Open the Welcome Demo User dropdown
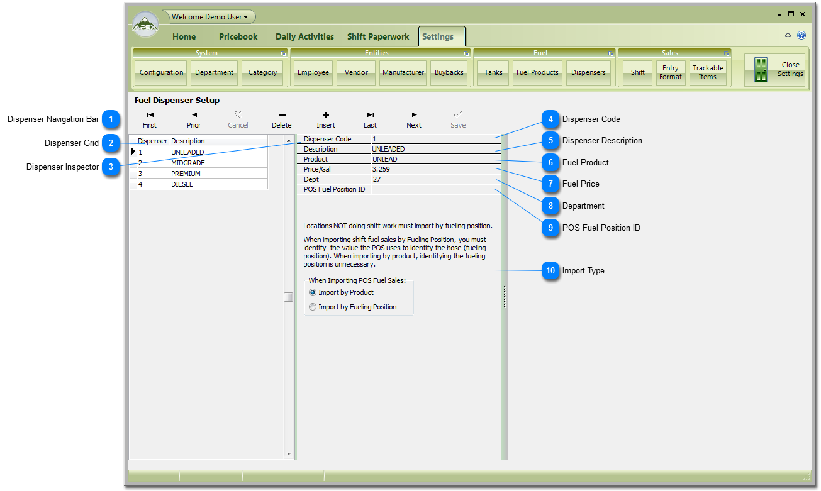This screenshot has width=821, height=491. pyautogui.click(x=209, y=17)
